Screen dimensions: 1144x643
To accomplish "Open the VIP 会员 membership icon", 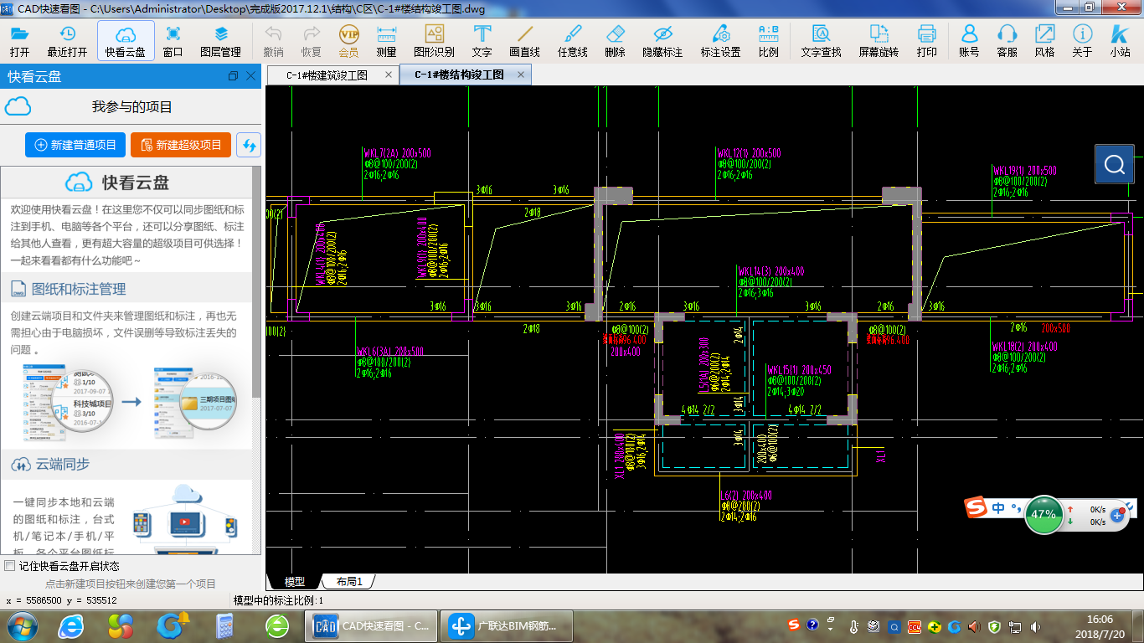I will [x=349, y=41].
